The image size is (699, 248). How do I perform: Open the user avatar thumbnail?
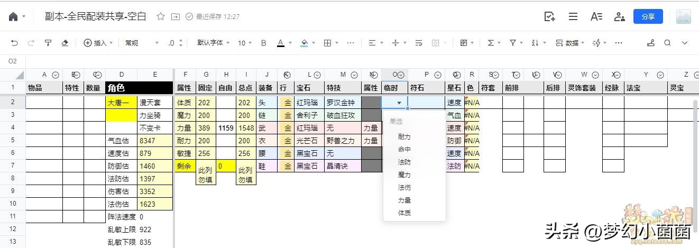(x=684, y=16)
